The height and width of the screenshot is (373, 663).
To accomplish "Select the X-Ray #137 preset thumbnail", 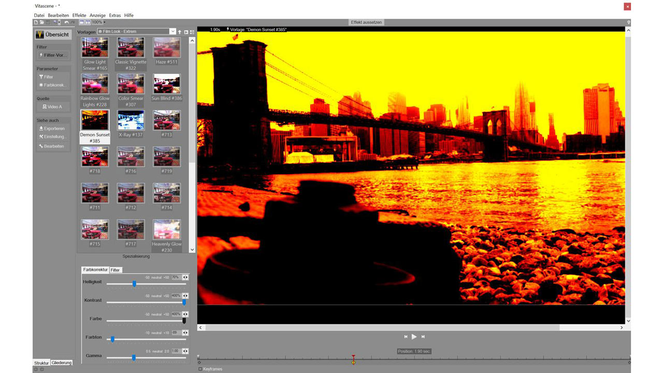I will tap(131, 120).
